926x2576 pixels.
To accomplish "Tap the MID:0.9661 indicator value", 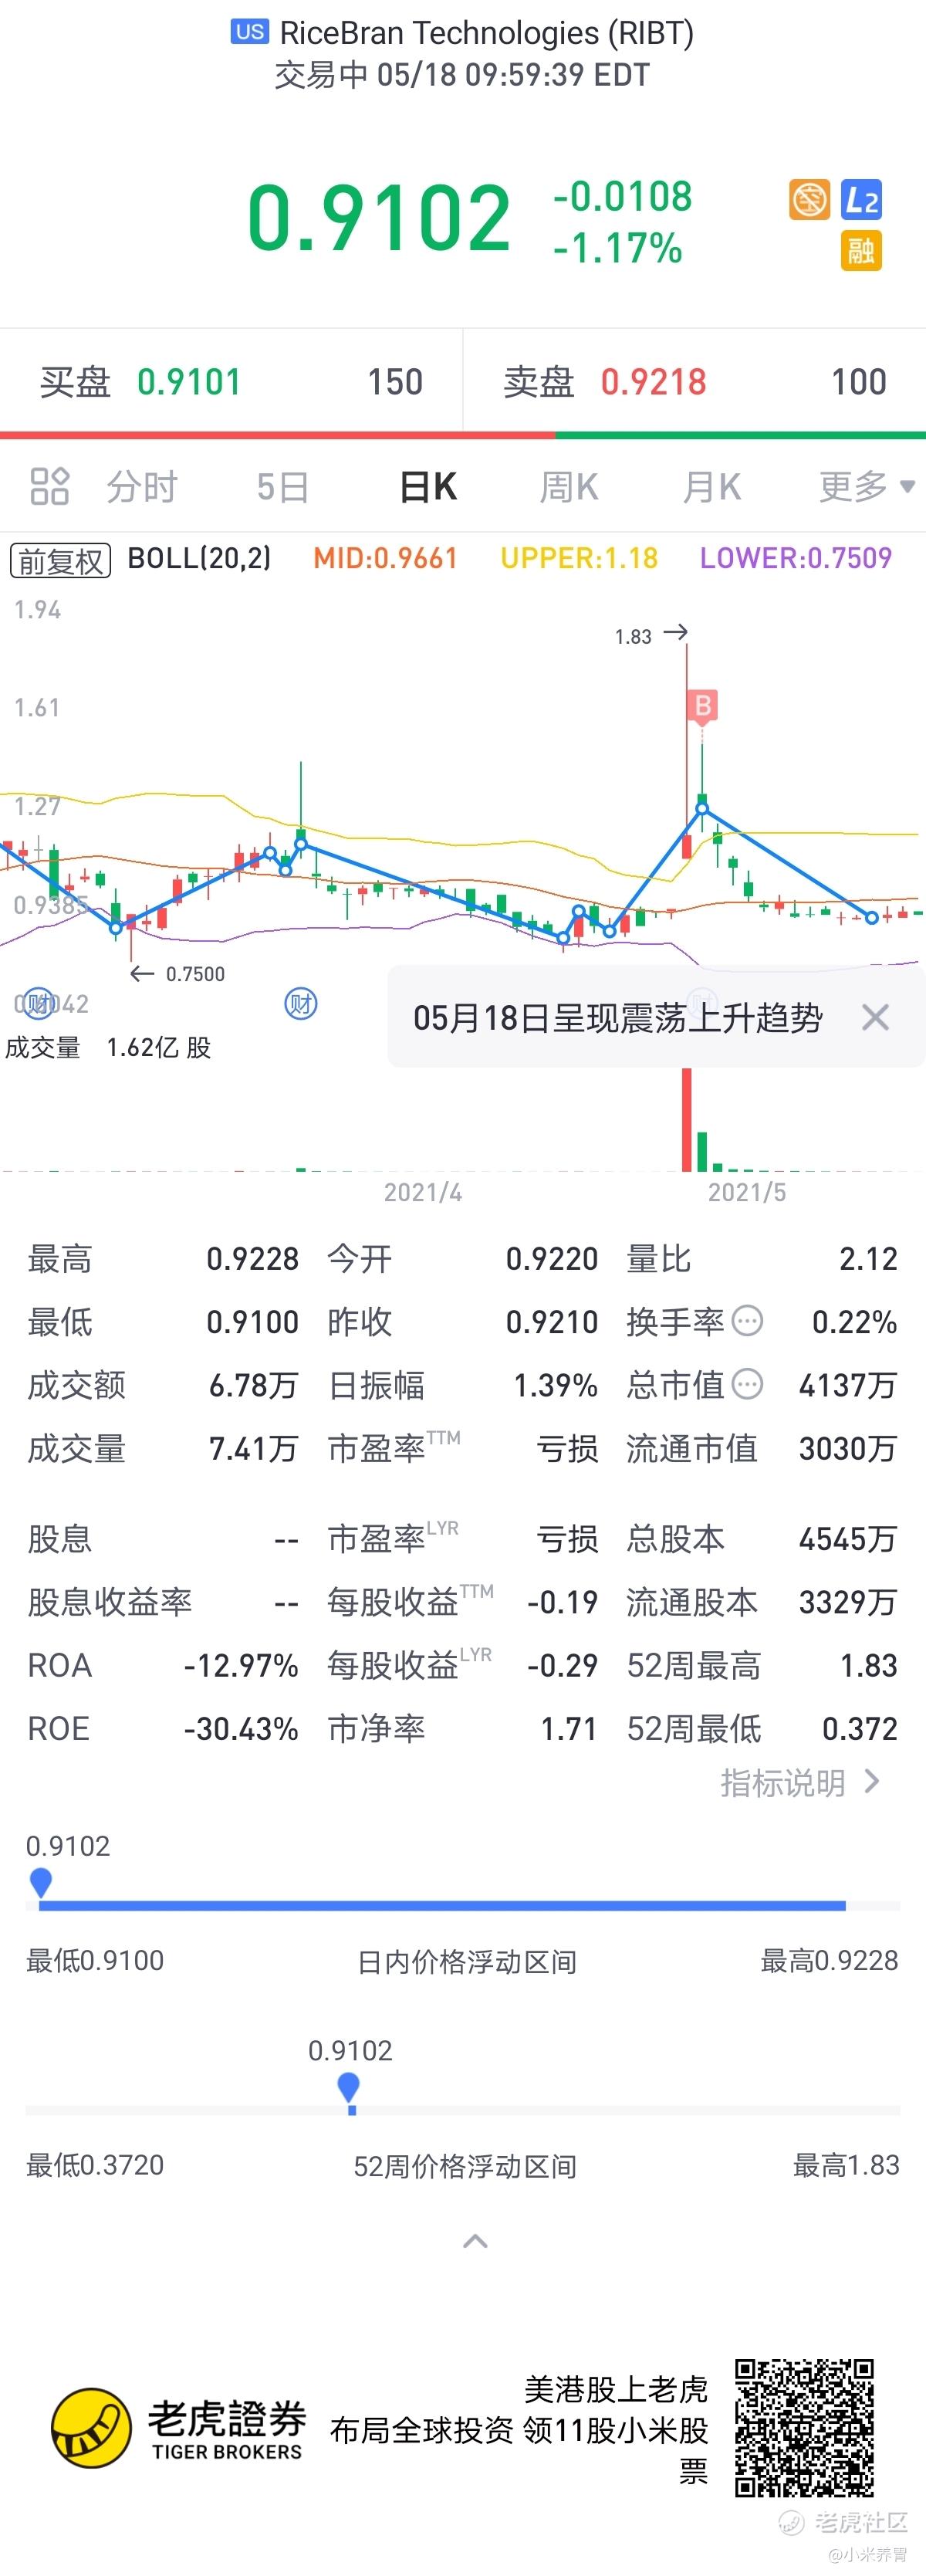I will point(386,558).
